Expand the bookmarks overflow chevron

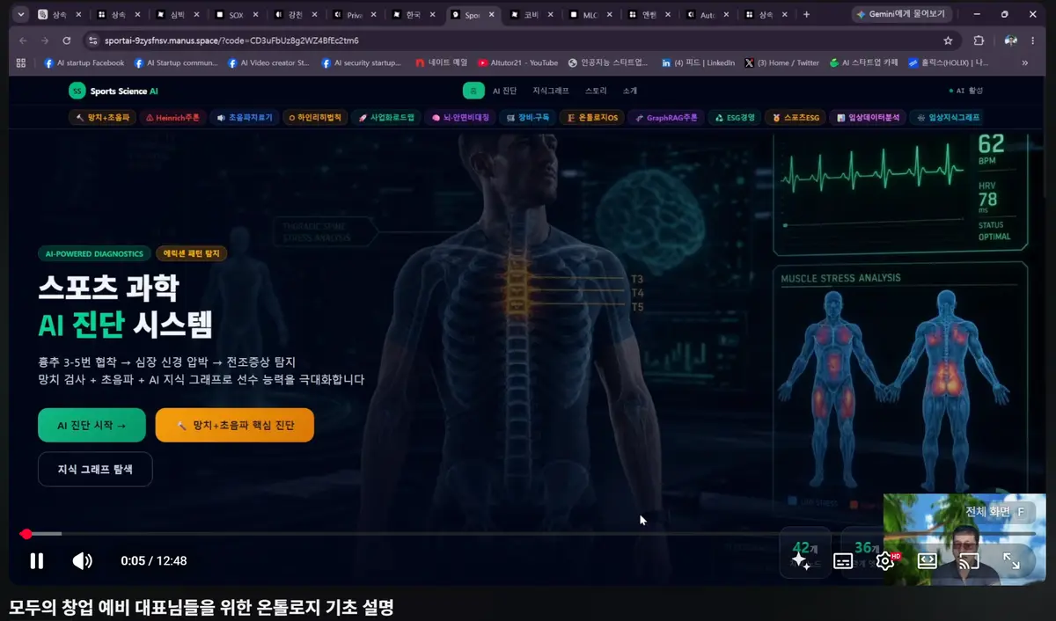[1024, 62]
